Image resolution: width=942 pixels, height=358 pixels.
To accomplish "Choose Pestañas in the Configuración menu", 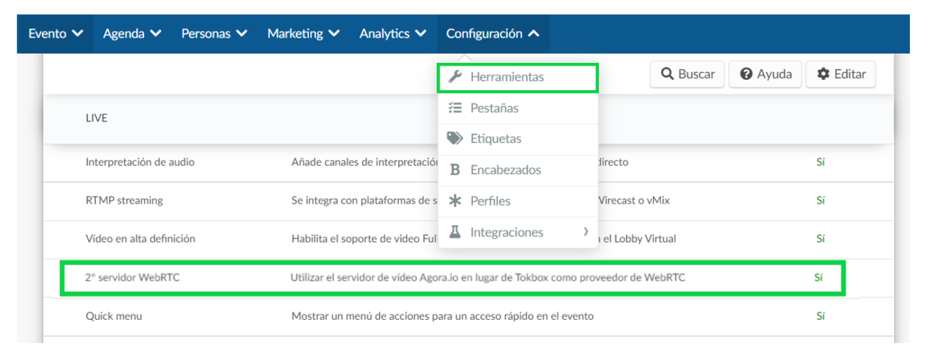I will pyautogui.click(x=517, y=108).
